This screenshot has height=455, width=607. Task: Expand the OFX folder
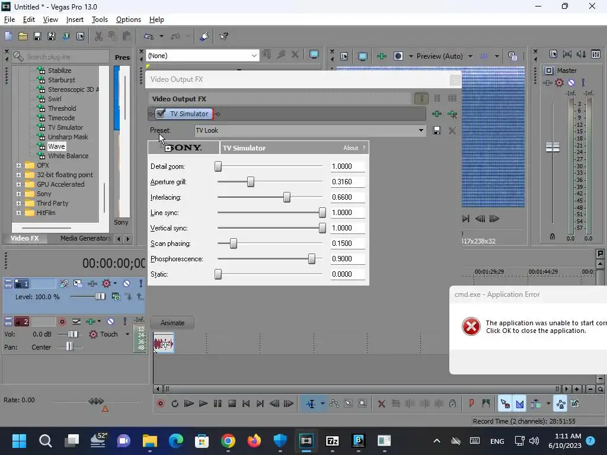tap(18, 165)
